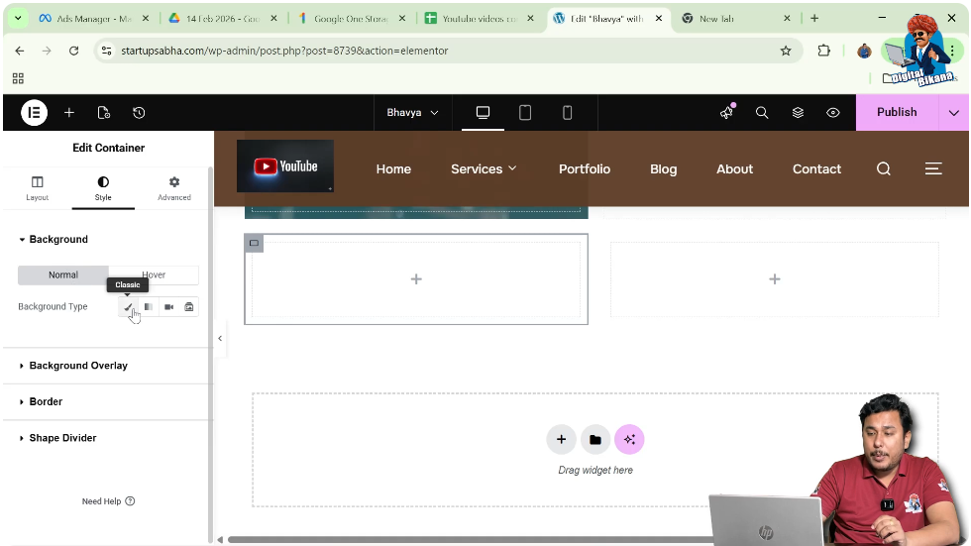971x546 pixels.
Task: Switch to Layout tab
Action: [38, 188]
